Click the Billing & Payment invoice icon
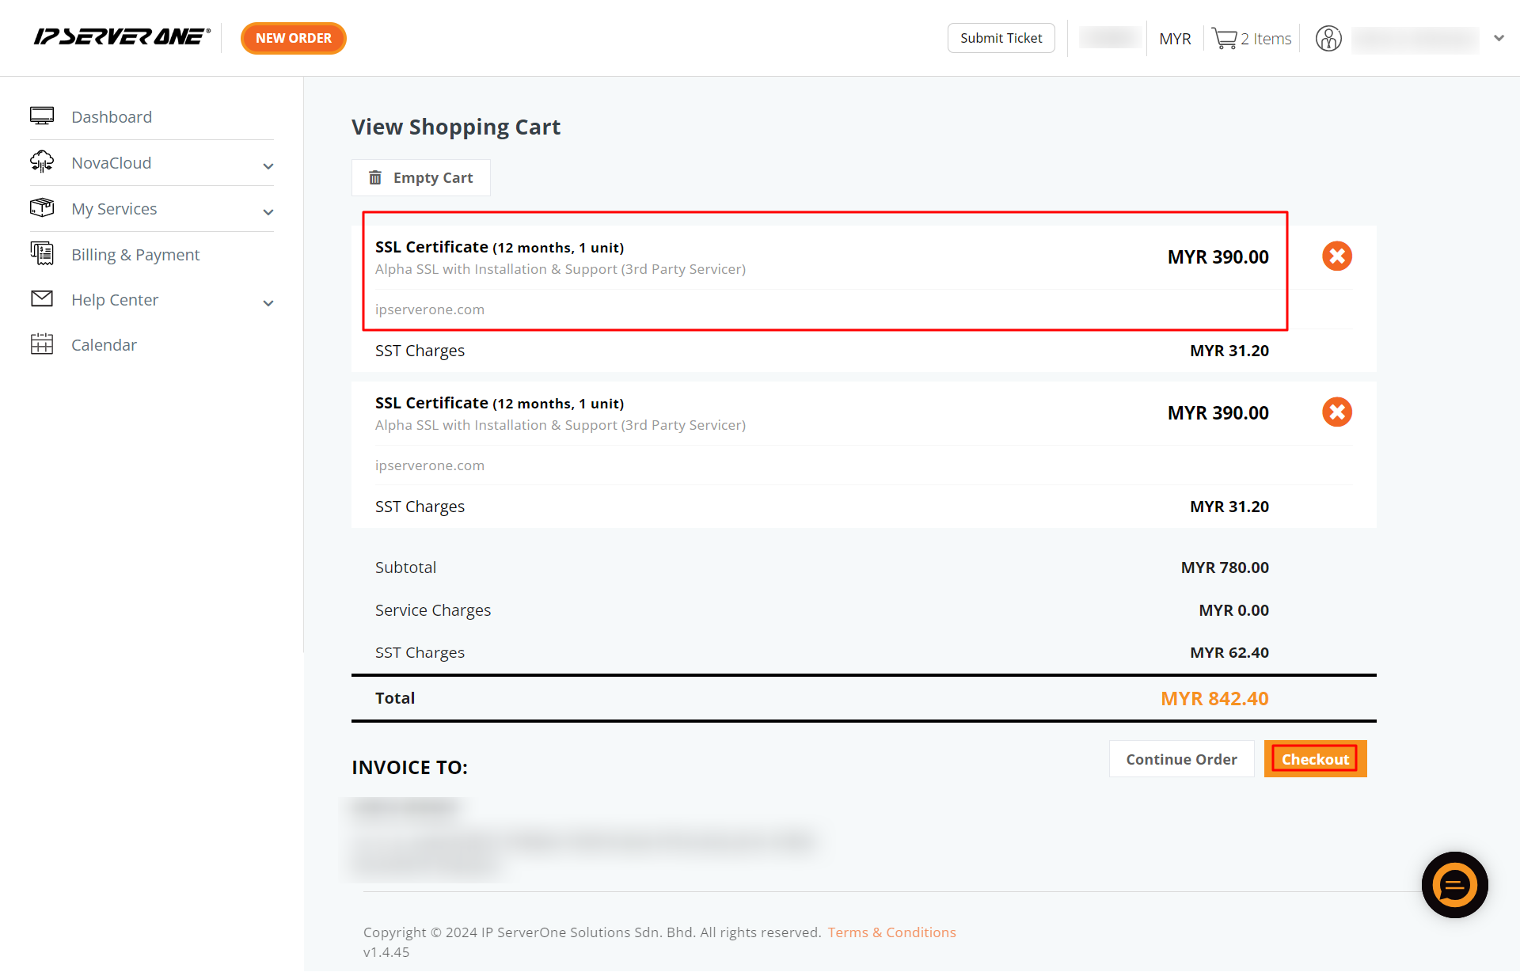Screen dimensions: 1520x972 pos(42,253)
